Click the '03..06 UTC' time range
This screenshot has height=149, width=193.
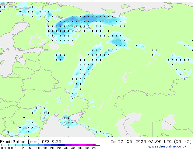pos(160,142)
